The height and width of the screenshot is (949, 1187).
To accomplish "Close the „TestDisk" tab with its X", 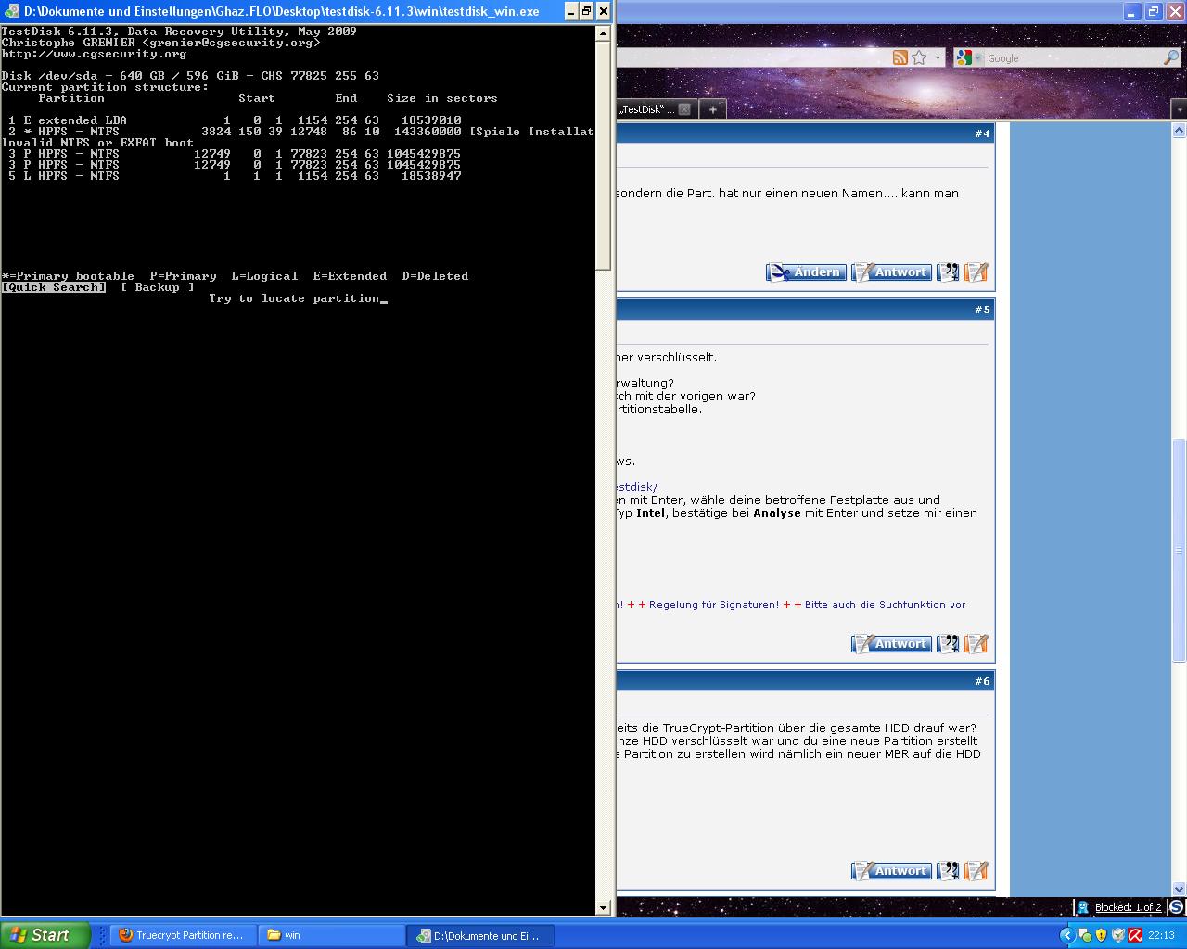I will pos(684,109).
